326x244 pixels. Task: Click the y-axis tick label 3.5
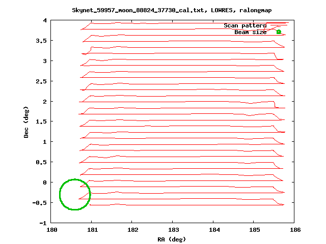point(41,41)
